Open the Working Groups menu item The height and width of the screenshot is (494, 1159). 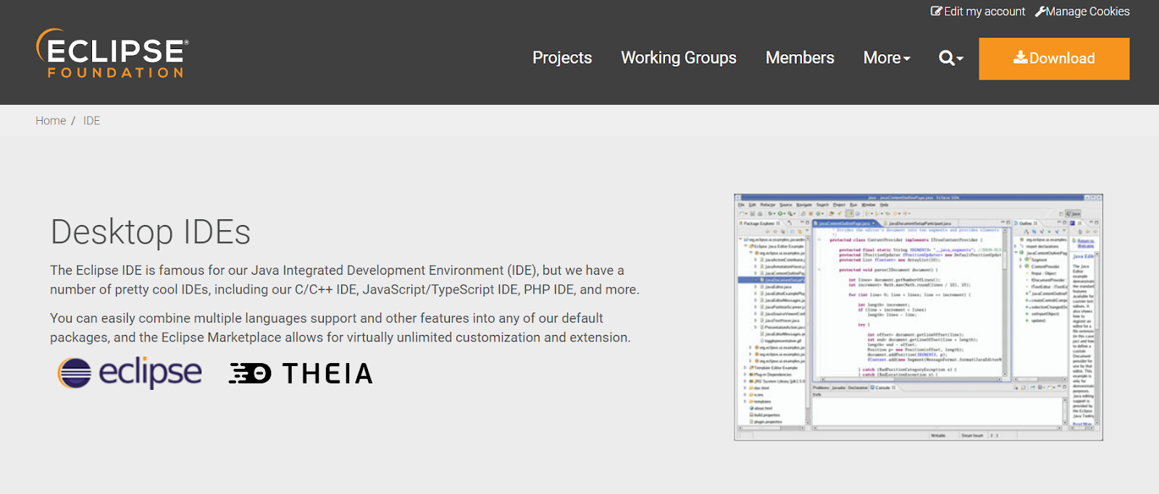[x=679, y=58]
